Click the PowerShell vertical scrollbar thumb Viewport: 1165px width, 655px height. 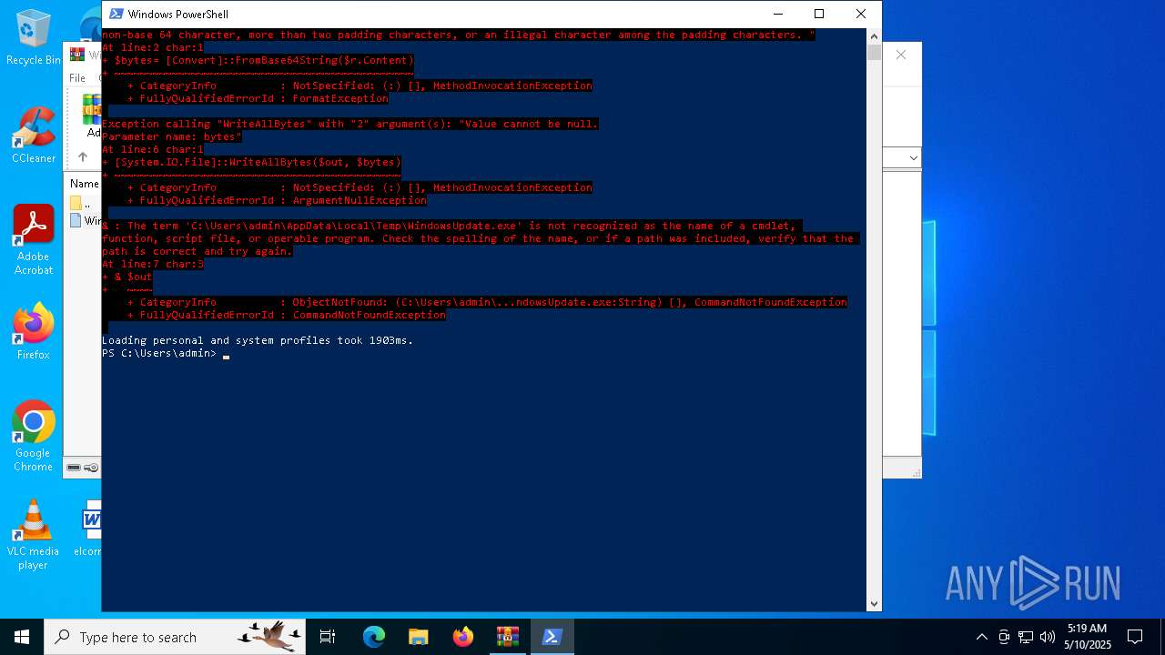[x=874, y=53]
